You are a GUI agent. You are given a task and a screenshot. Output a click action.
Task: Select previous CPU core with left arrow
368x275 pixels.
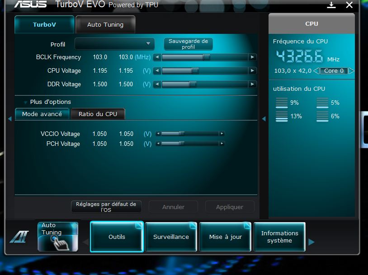(316, 71)
